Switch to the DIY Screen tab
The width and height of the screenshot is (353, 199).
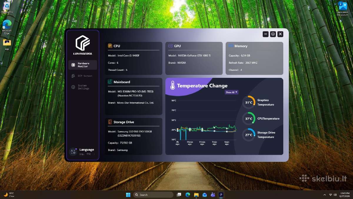coord(83,76)
